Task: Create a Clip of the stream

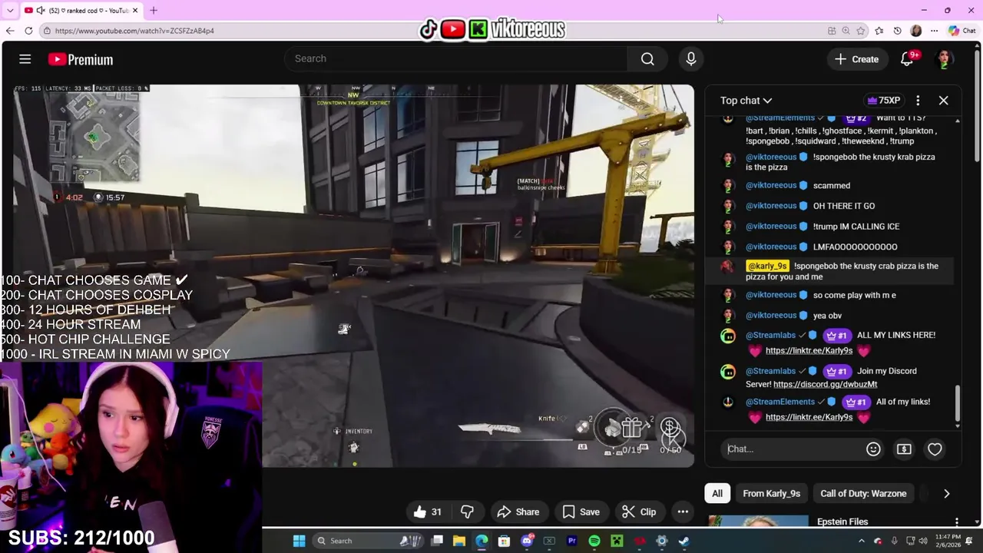Action: click(x=639, y=512)
